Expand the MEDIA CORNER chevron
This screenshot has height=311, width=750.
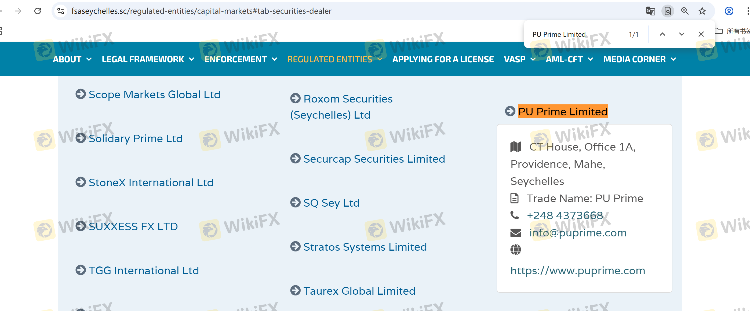673,59
